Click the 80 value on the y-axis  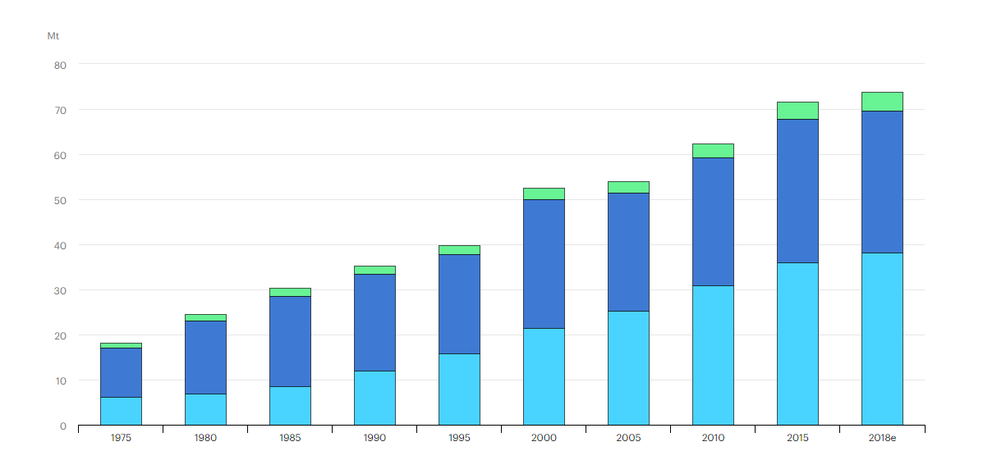[x=61, y=65]
